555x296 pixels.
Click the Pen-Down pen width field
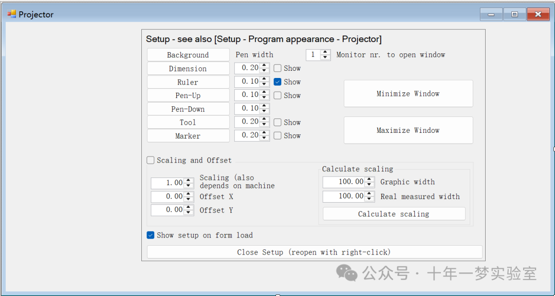pyautogui.click(x=247, y=108)
